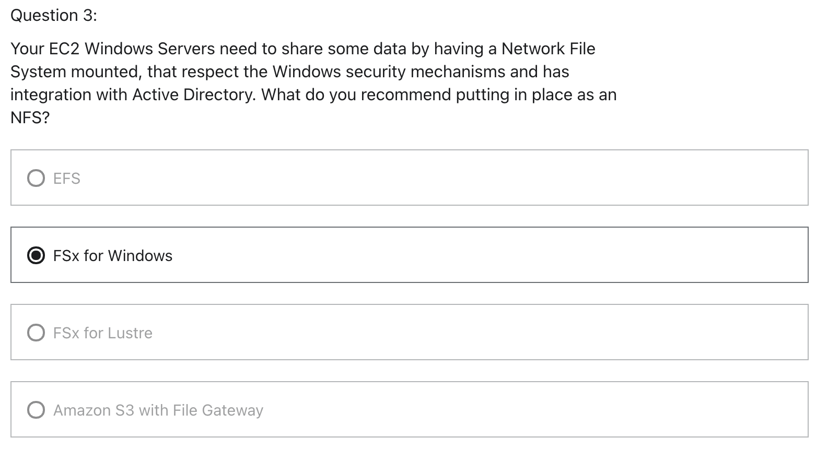The image size is (816, 449).
Task: Click "Network File" in the question's first line
Action: coord(548,49)
